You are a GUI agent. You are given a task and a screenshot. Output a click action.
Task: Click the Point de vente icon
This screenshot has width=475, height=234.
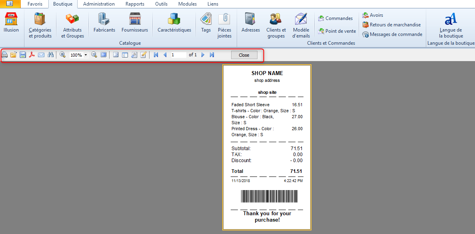(x=337, y=31)
